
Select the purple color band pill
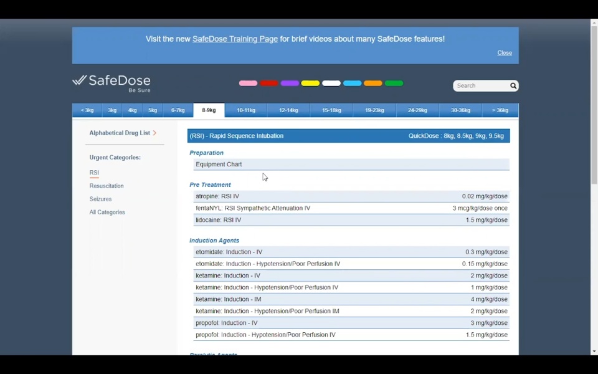point(290,84)
